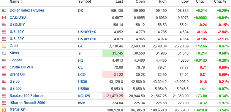The image size is (231, 112).
Task: Sort by Symbol using its sort arrows
Action: [x=93, y=1]
